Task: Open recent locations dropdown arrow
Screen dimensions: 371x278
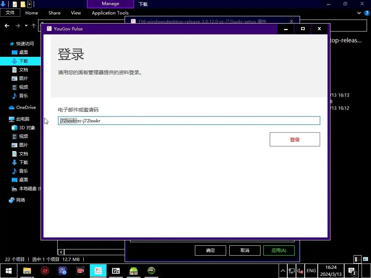Action: pyautogui.click(x=26, y=26)
